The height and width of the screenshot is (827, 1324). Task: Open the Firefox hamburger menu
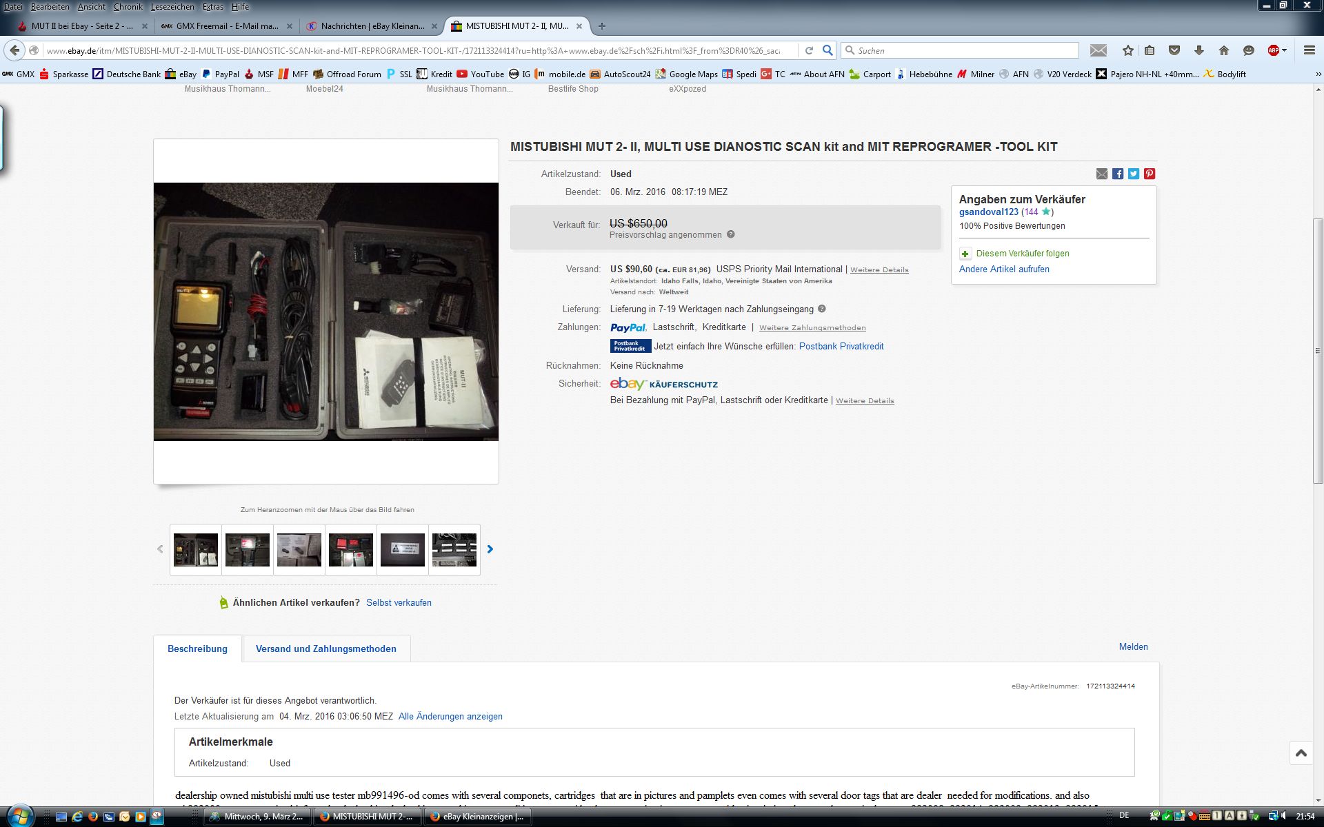click(x=1309, y=50)
